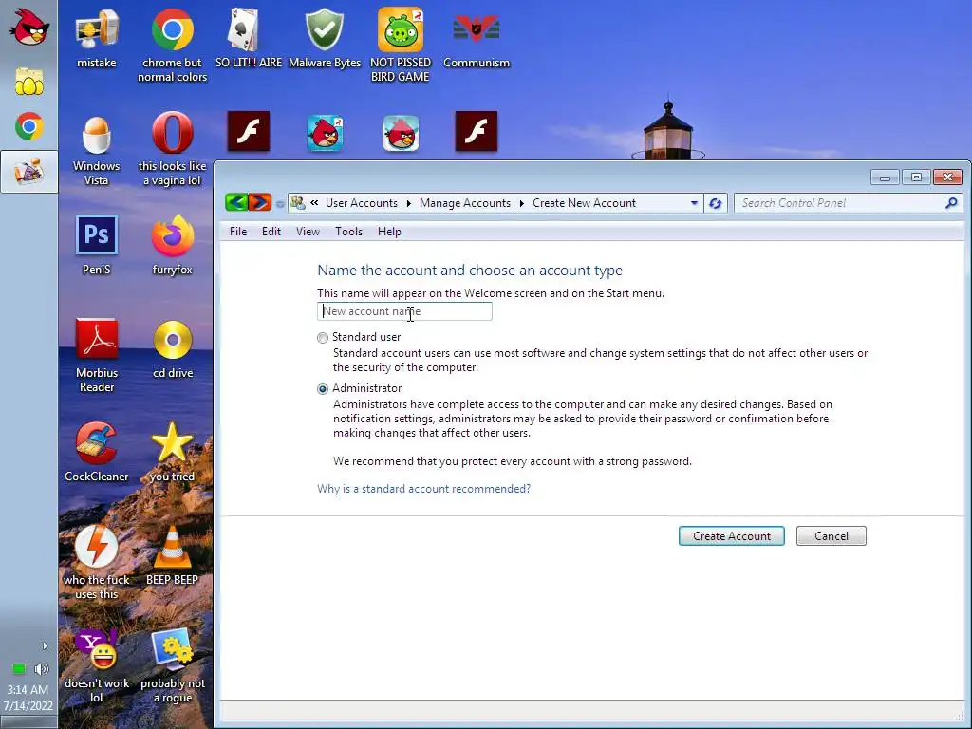Open the eggs folder taskbar icon
Screen dimensions: 972x729
click(29, 82)
